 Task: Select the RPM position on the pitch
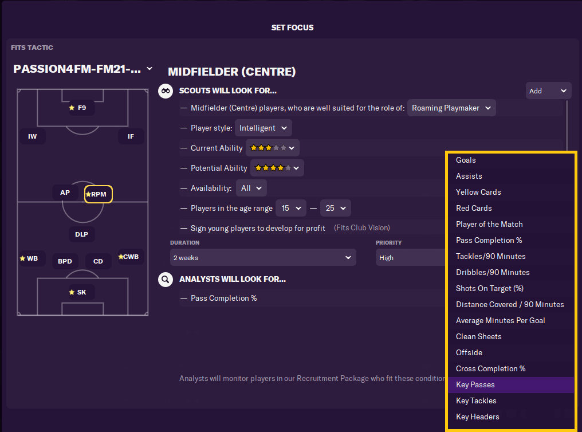coord(99,194)
